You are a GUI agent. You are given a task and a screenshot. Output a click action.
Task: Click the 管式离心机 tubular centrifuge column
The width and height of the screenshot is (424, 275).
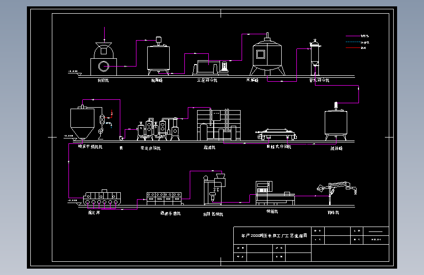pos(315,57)
